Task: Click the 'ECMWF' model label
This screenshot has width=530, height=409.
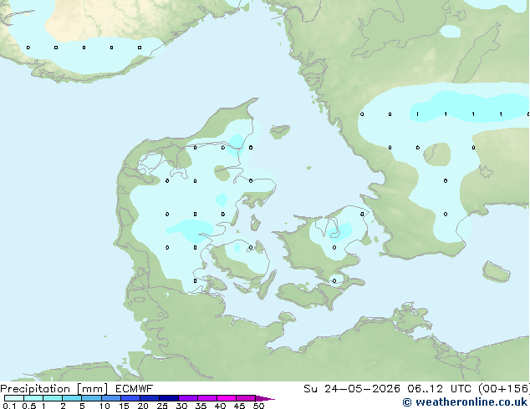Action: 135,389
